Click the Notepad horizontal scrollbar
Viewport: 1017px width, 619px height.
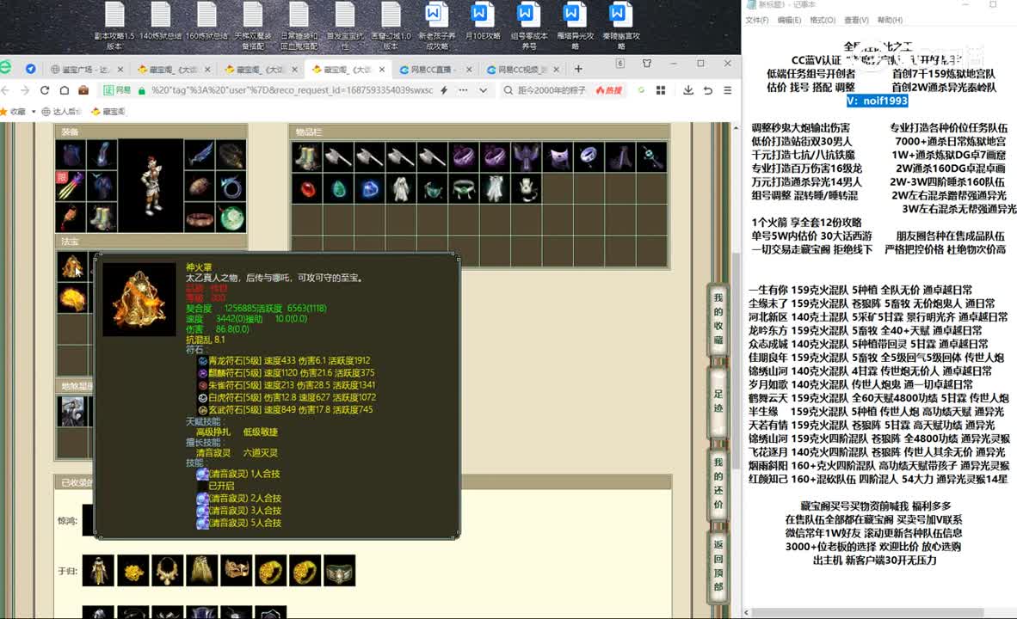(x=869, y=612)
